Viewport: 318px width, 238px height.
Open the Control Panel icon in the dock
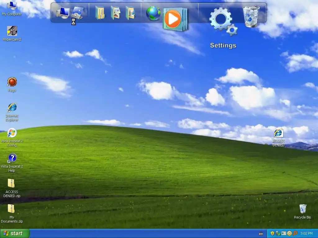point(77,13)
